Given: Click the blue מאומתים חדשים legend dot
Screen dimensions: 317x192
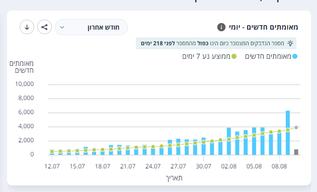Looking at the screenshot, I should click(295, 56).
